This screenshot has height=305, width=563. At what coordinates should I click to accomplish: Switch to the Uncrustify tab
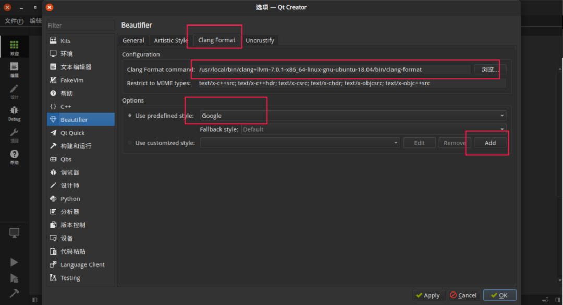point(260,40)
